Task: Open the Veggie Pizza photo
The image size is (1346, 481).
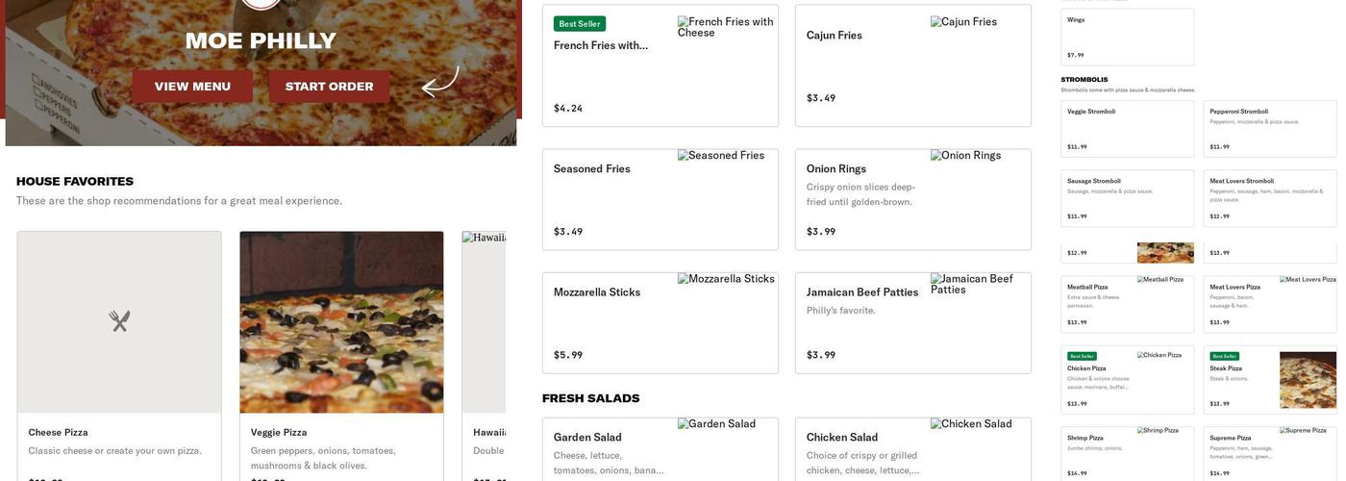Action: (x=341, y=321)
